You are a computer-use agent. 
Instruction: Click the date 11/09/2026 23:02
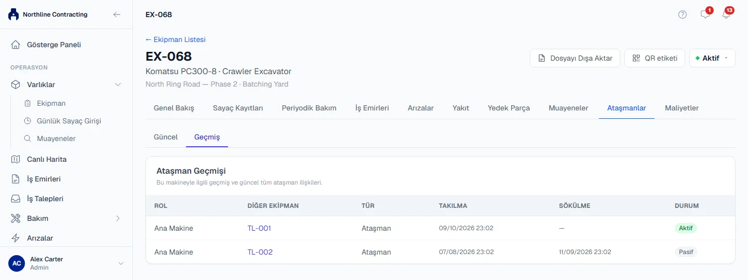coord(585,252)
